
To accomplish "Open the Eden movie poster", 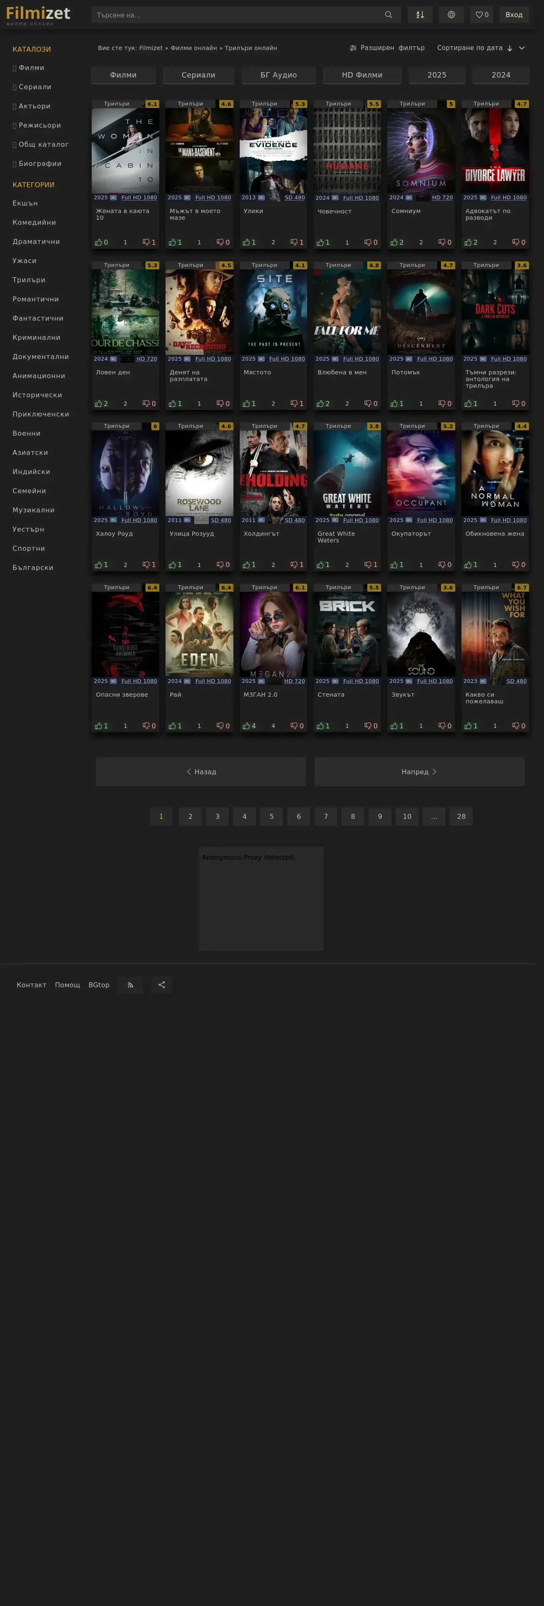I will (199, 634).
